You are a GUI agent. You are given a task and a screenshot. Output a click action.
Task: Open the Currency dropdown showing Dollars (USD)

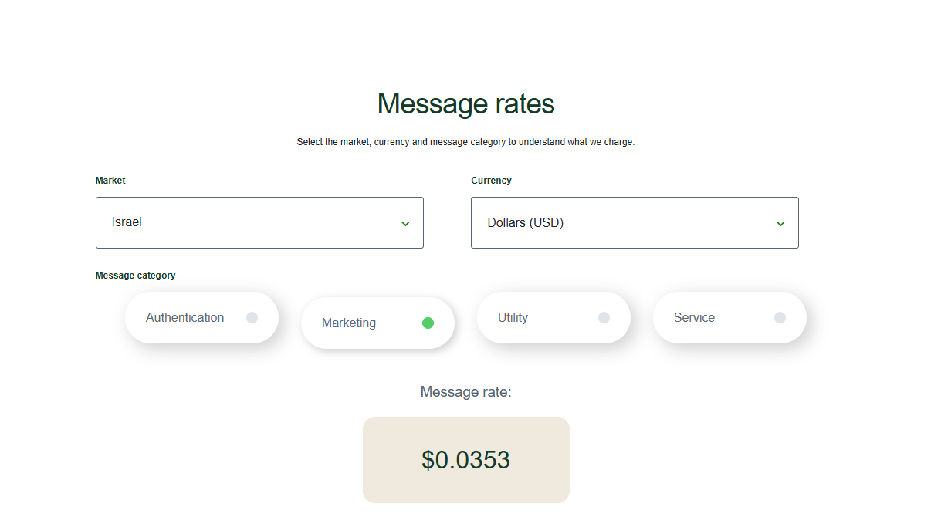tap(635, 222)
